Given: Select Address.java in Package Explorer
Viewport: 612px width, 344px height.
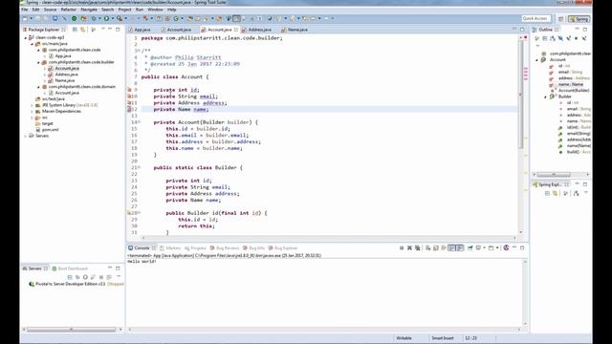Looking at the screenshot, I should click(66, 75).
